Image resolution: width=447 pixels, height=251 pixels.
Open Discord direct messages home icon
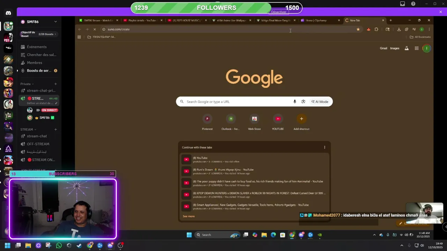point(8,13)
